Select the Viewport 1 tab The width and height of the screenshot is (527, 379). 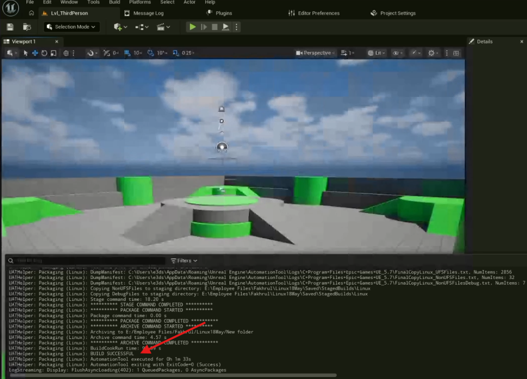coord(23,41)
